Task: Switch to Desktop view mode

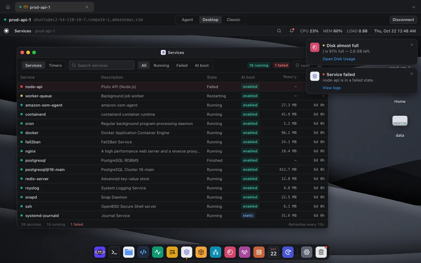Action: 210,20
